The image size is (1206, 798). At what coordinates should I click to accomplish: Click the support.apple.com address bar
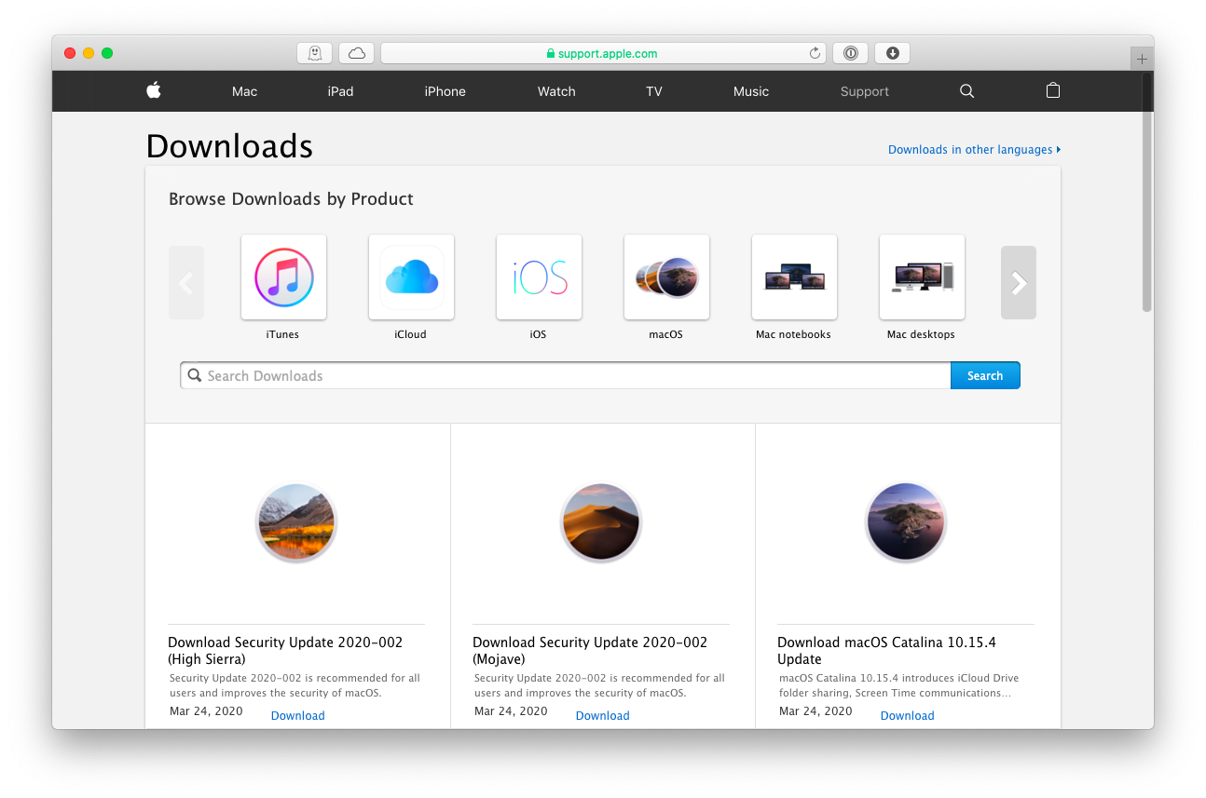(602, 53)
